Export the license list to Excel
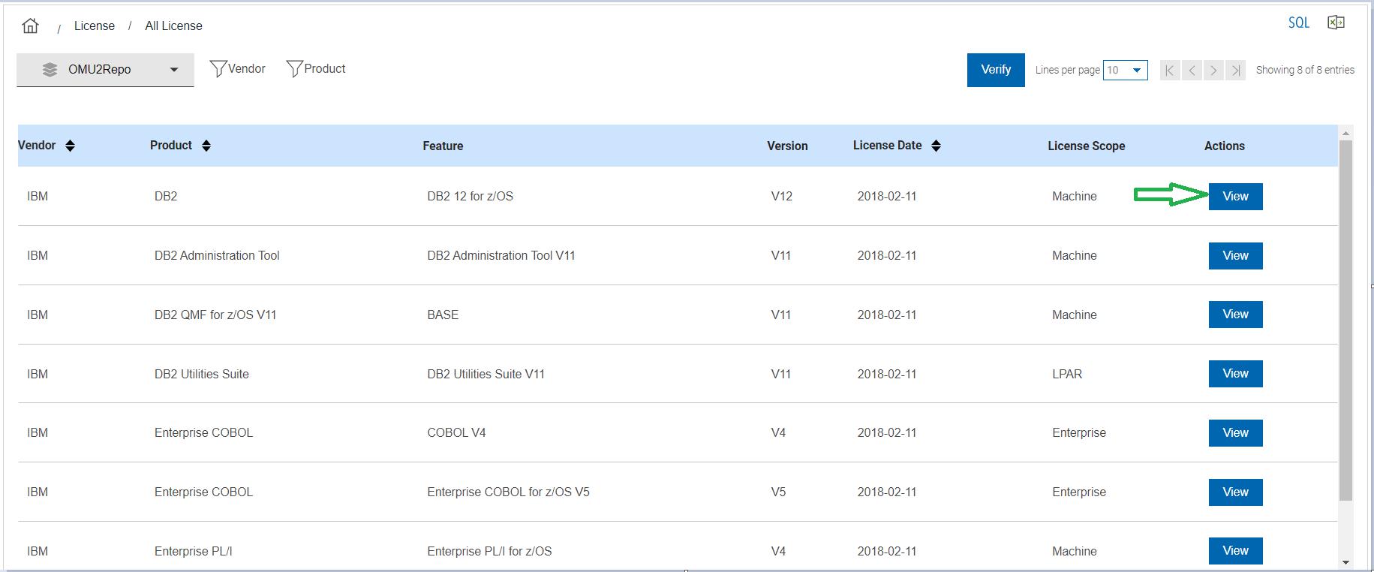This screenshot has width=1374, height=572. [x=1336, y=23]
